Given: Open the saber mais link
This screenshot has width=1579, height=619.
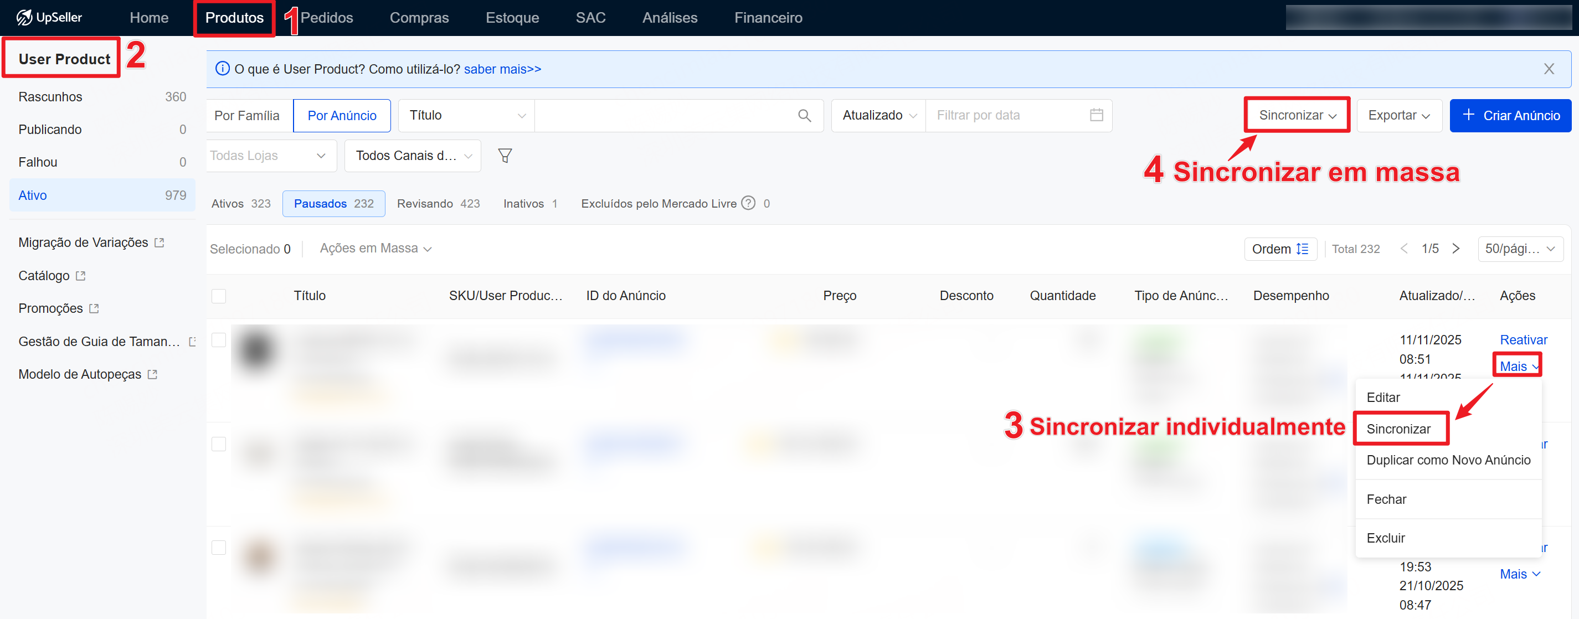Looking at the screenshot, I should 502,69.
